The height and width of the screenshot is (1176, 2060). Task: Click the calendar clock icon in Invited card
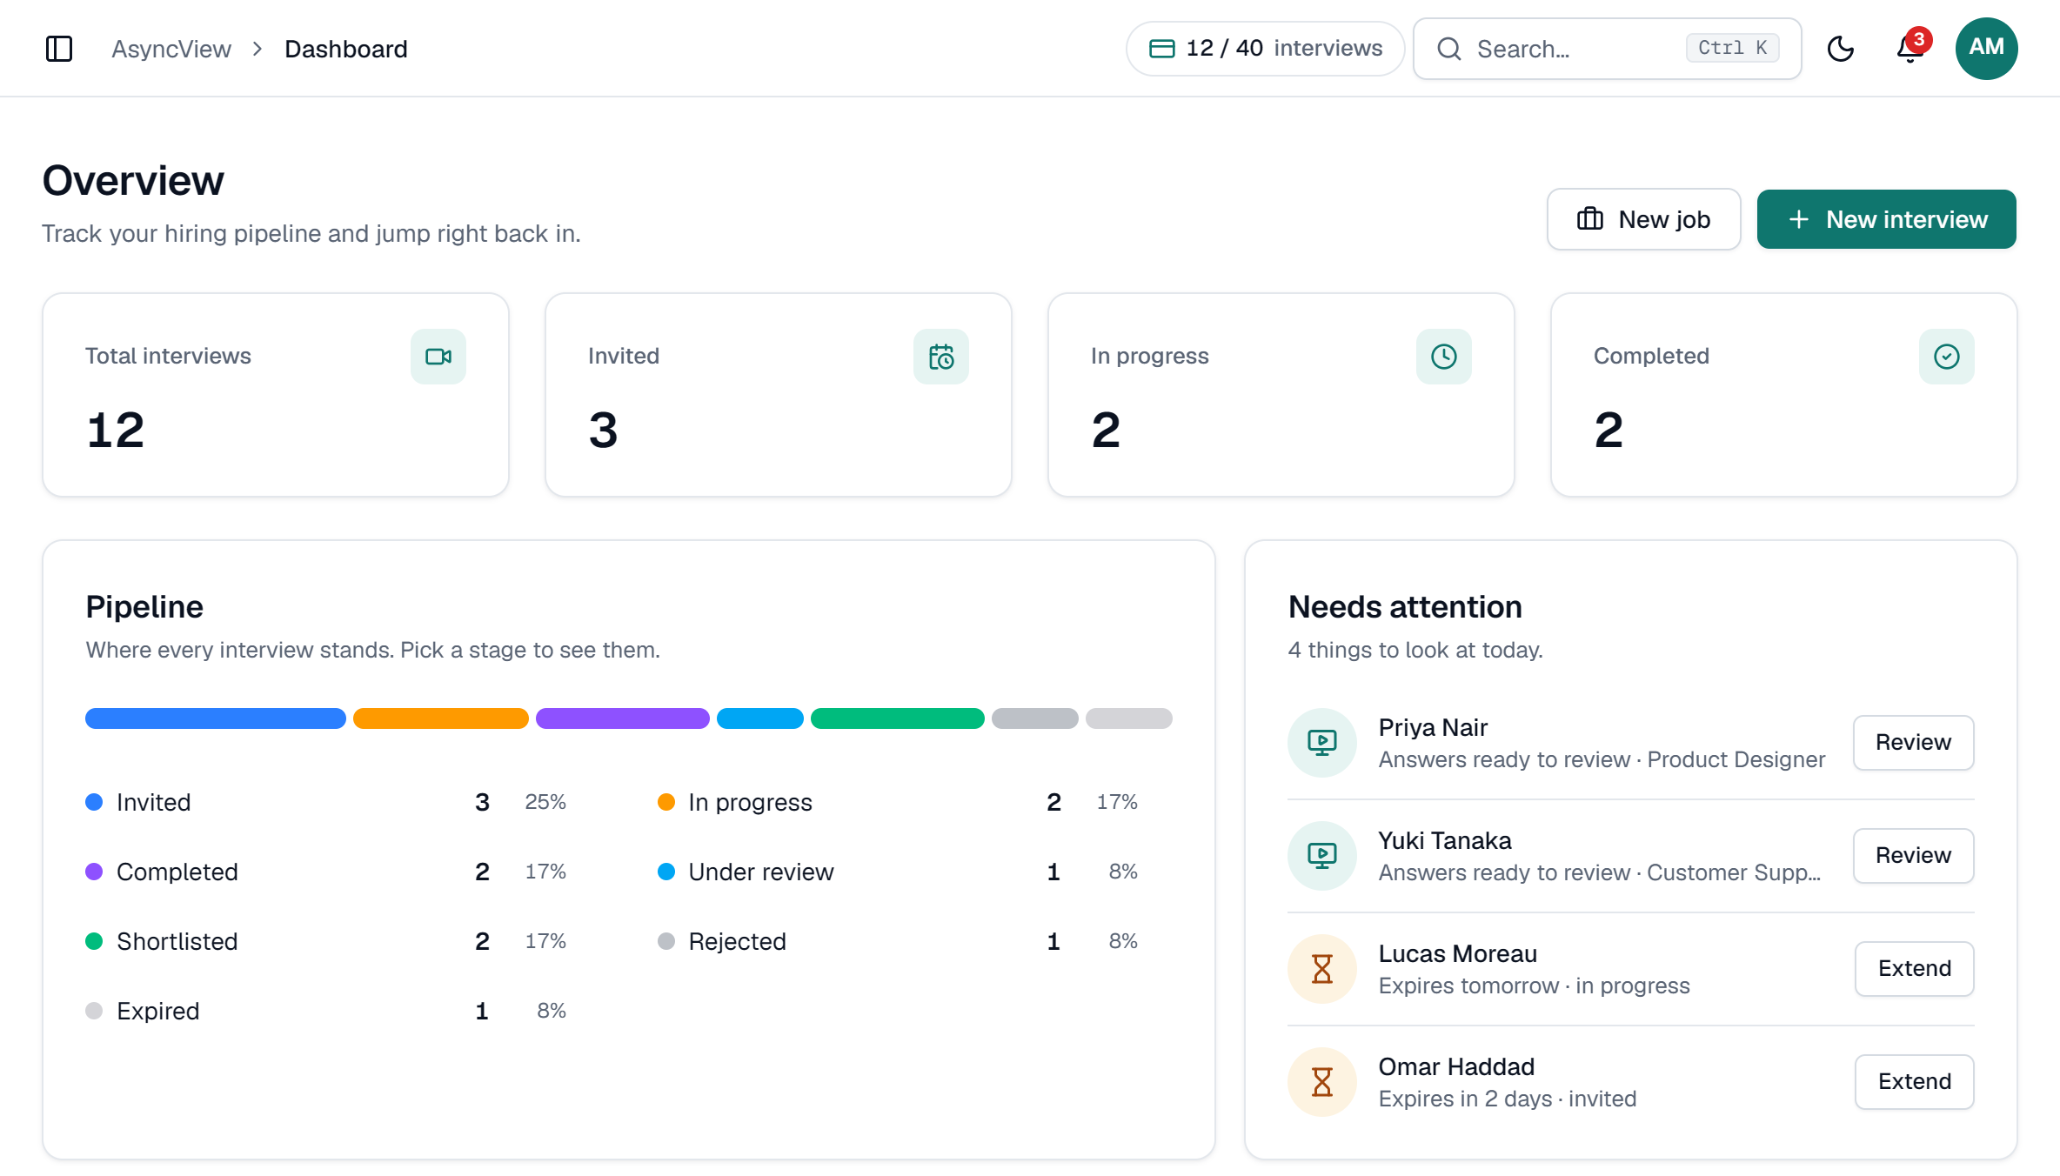[x=941, y=357]
